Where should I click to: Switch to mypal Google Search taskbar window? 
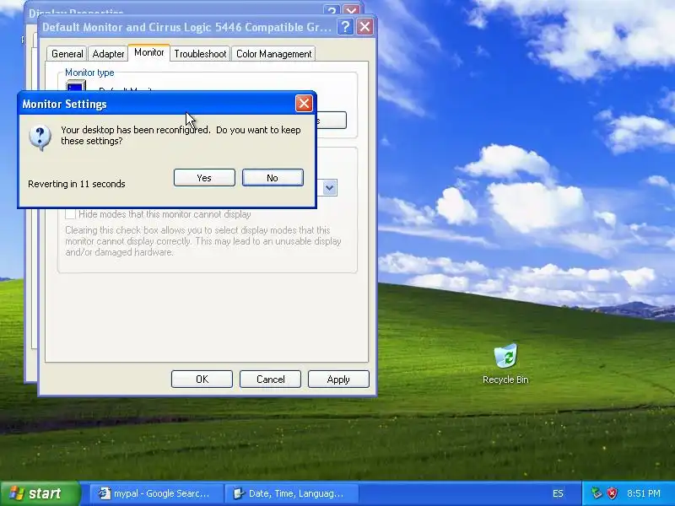click(155, 493)
